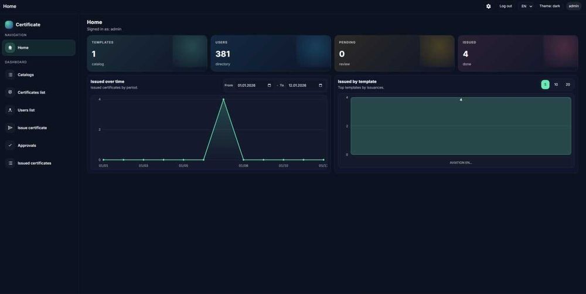Screen dimensions: 586x294
Task: Click the Certificate logo icon
Action: pos(9,25)
